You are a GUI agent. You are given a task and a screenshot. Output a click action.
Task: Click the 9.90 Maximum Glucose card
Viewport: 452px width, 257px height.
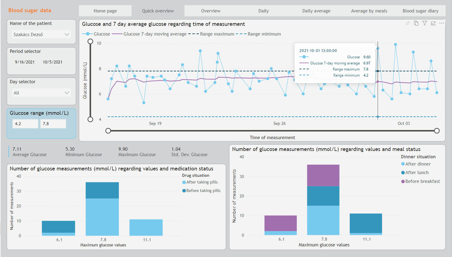(x=137, y=152)
